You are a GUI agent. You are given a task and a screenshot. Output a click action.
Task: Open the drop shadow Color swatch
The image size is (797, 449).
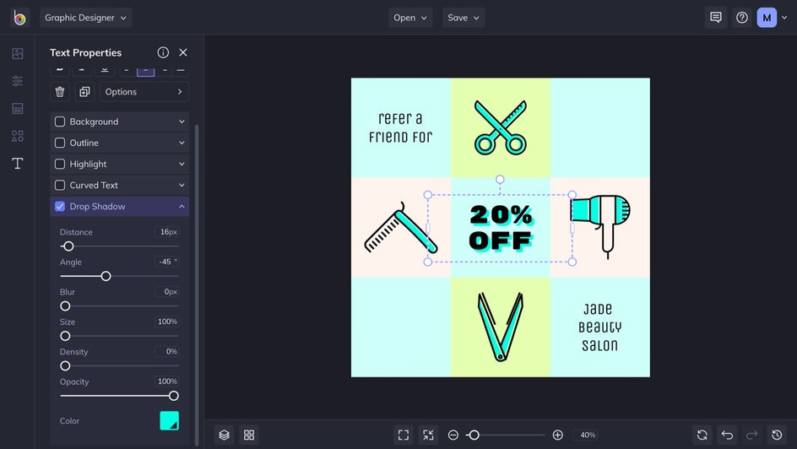169,421
